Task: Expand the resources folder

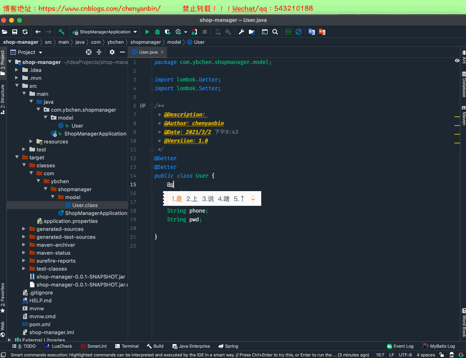Action: [x=31, y=141]
